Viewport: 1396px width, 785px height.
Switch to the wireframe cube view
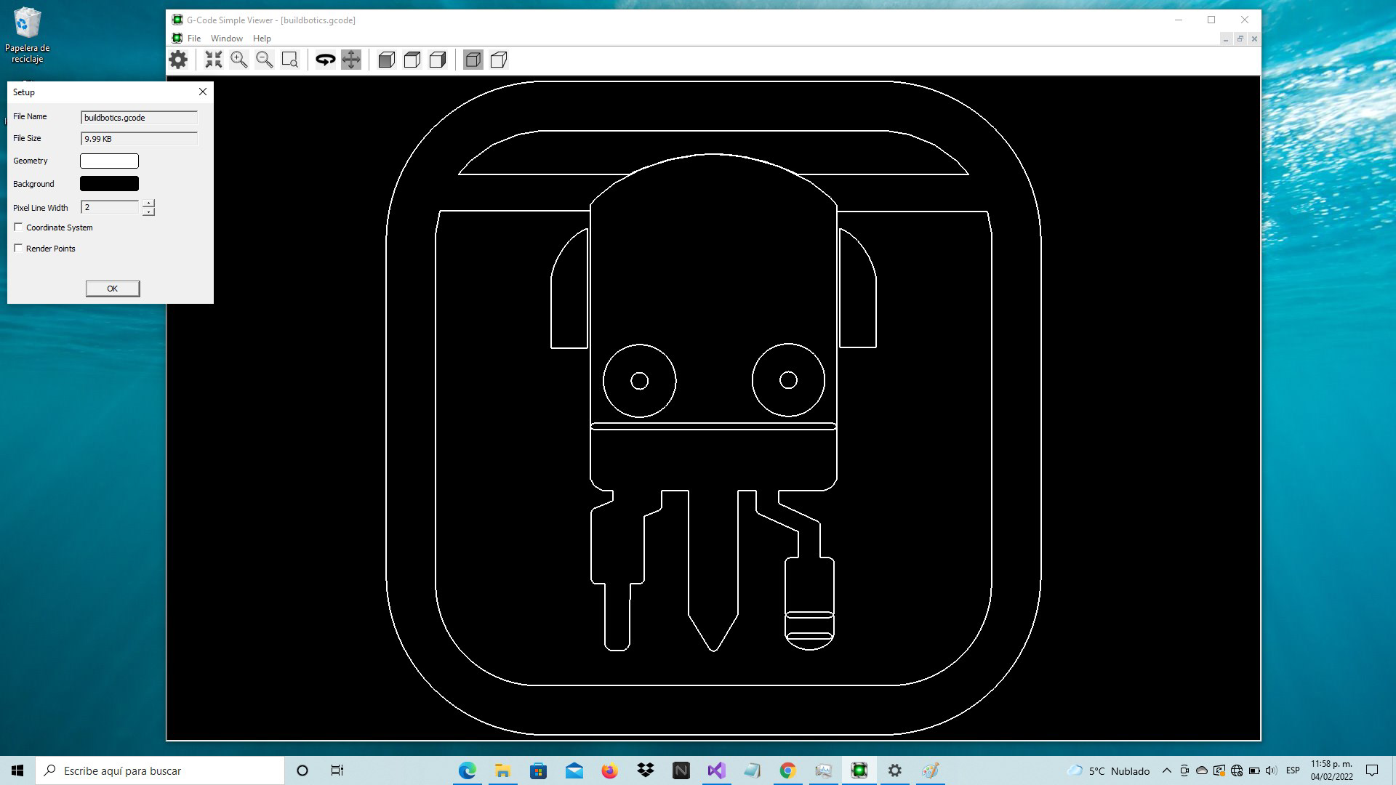[412, 60]
